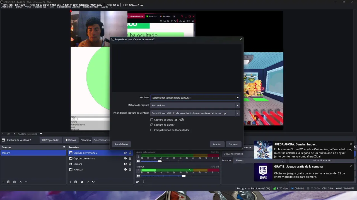The image size is (357, 200).
Task: Toggle visibility of ROBLOX source
Action: (125, 169)
